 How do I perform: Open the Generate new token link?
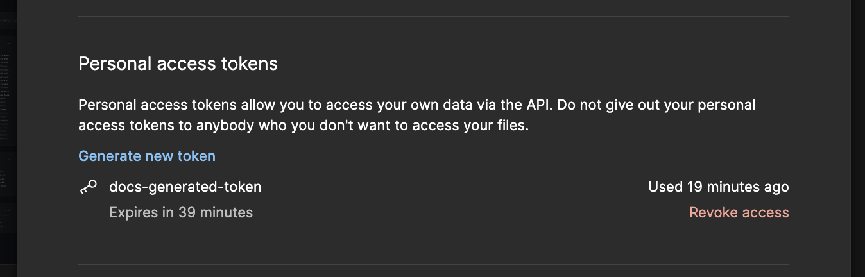(147, 156)
